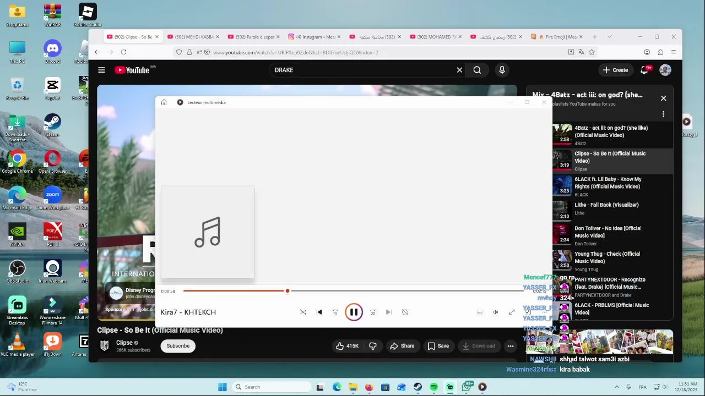Viewport: 705px width, 396px height.
Task: Reload the YouTube page
Action: 123,52
